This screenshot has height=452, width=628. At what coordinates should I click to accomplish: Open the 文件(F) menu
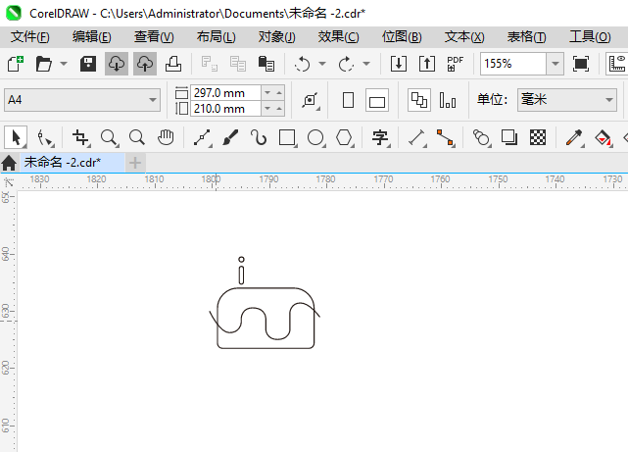30,36
